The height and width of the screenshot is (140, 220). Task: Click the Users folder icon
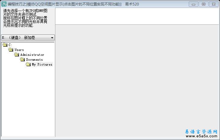click(x=11, y=50)
